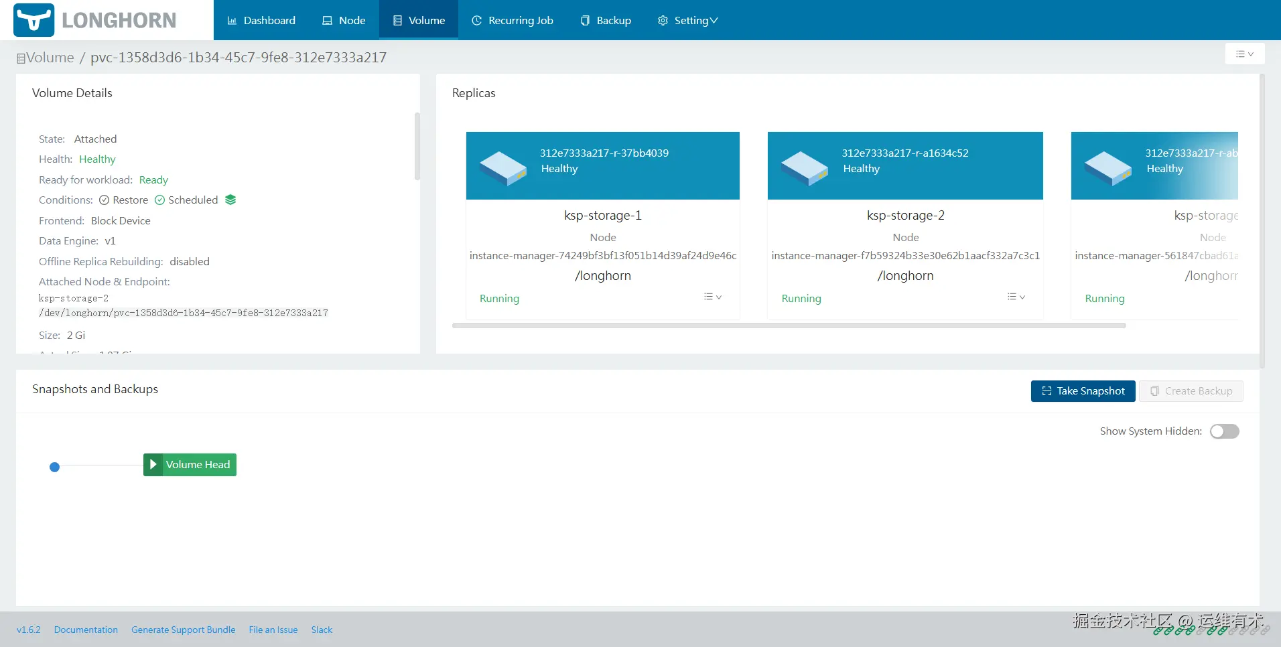The image size is (1281, 647).
Task: Click the Scheduled condition layers icon
Action: (x=230, y=200)
